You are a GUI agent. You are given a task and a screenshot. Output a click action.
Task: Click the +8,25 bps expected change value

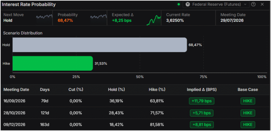[x=122, y=20]
